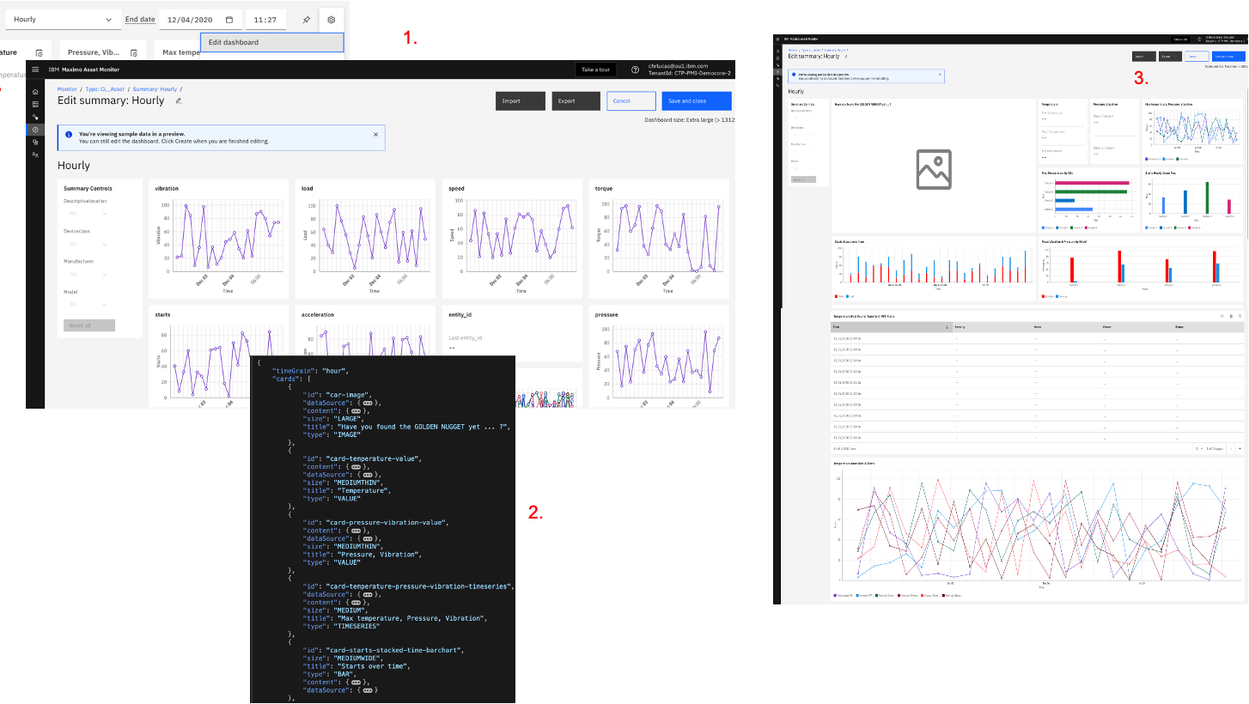Viewport: 1249px width, 704px height.
Task: Click the End date field showing 12/04/2020
Action: coord(199,19)
